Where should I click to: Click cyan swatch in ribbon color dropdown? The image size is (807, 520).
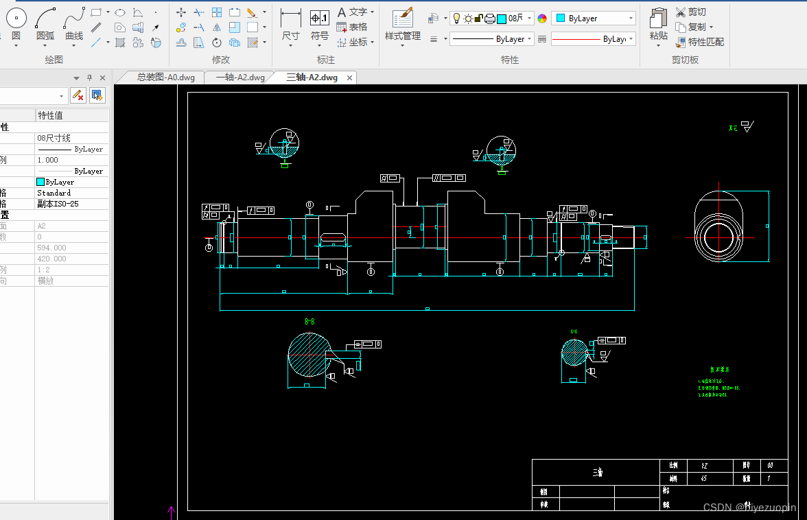coord(561,19)
